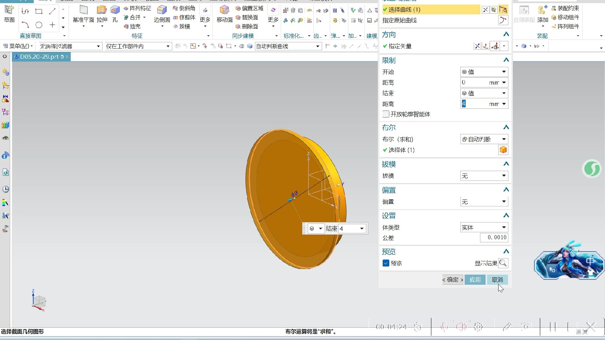This screenshot has height=340, width=605.
Task: Enable the 开放轮廓智能体 checkbox
Action: (x=386, y=114)
